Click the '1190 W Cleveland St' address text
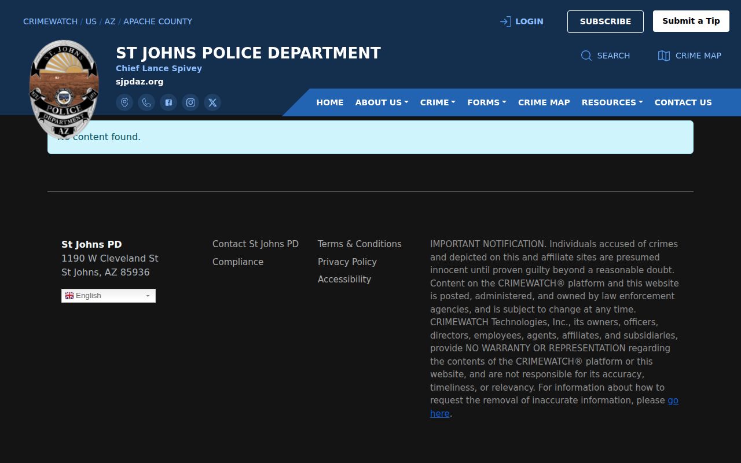This screenshot has height=463, width=741. pos(110,258)
